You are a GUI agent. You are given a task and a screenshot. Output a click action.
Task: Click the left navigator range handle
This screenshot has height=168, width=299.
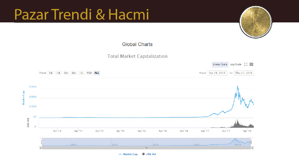click(42, 142)
